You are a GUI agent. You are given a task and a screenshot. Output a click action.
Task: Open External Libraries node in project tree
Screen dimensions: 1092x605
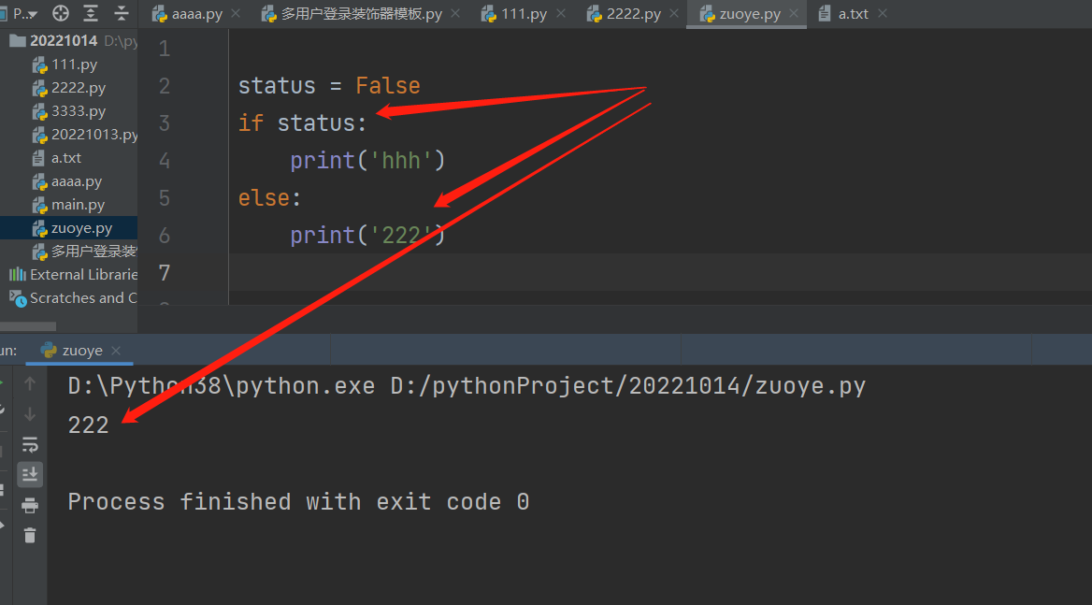pyautogui.click(x=83, y=275)
